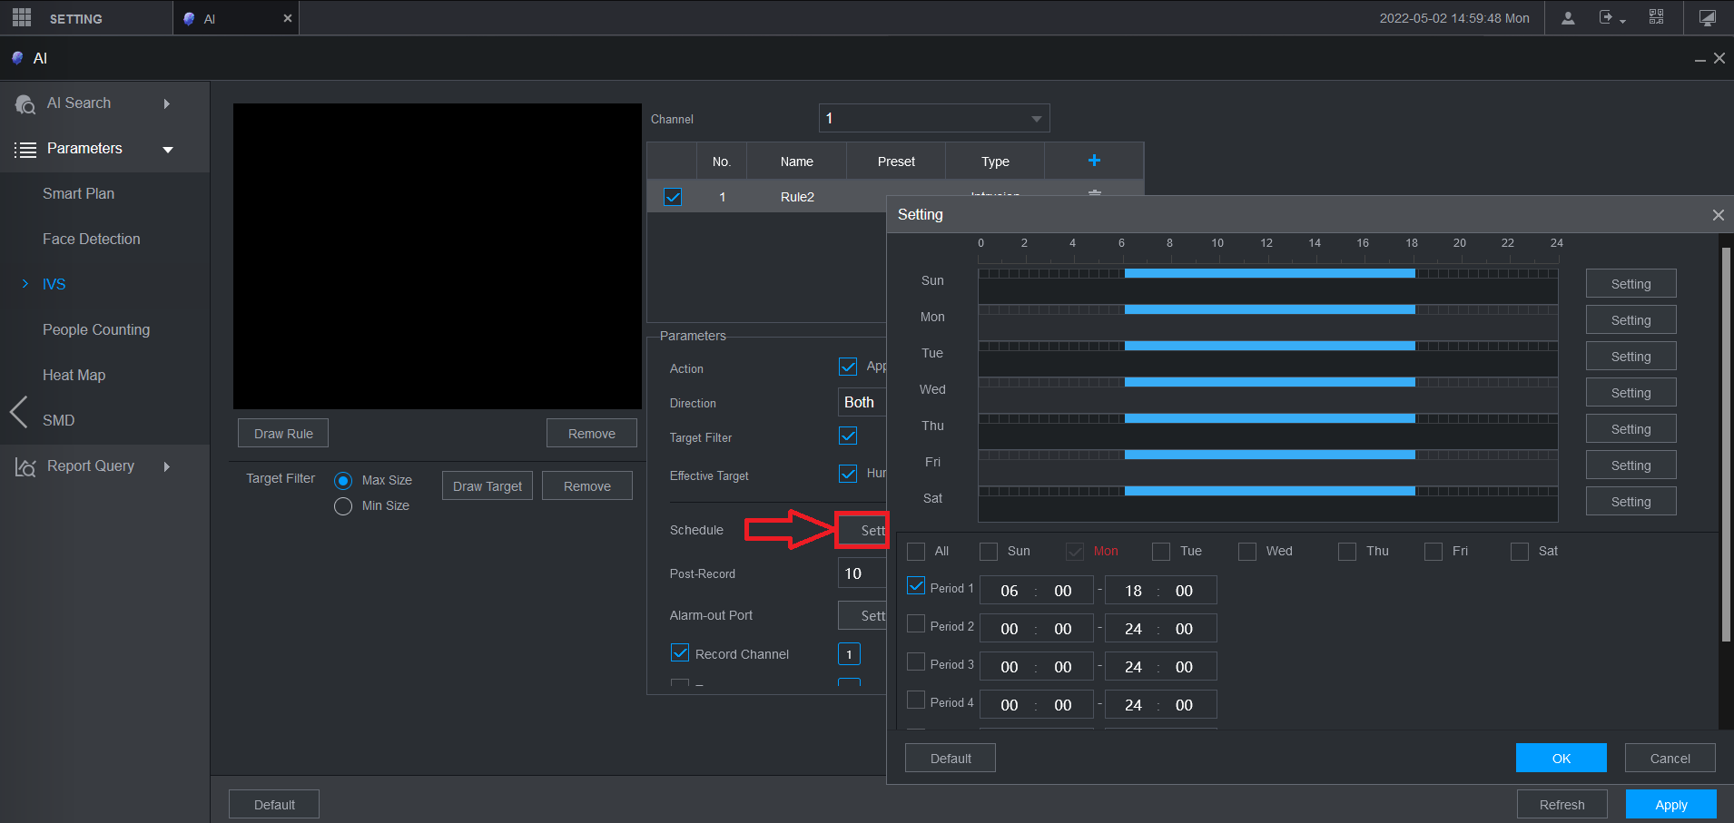
Task: Click the Report Query chart icon
Action: 25,467
